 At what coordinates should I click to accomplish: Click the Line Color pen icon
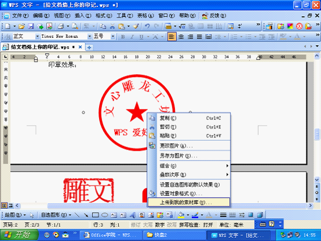195,215
